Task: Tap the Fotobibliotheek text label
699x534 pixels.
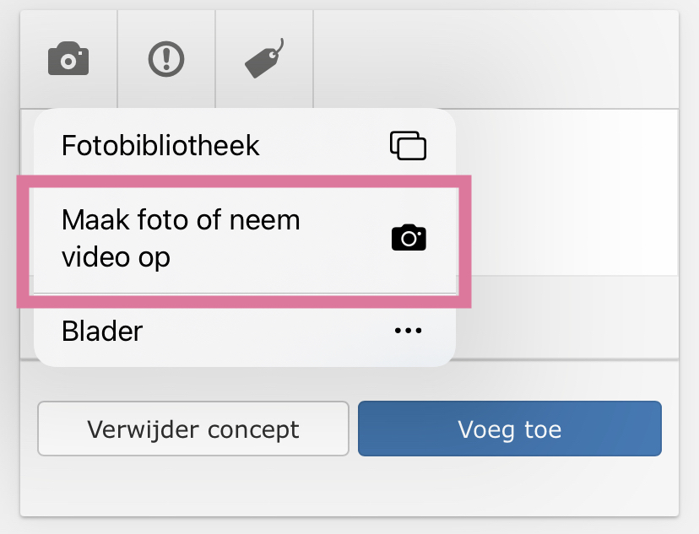Action: coord(160,145)
